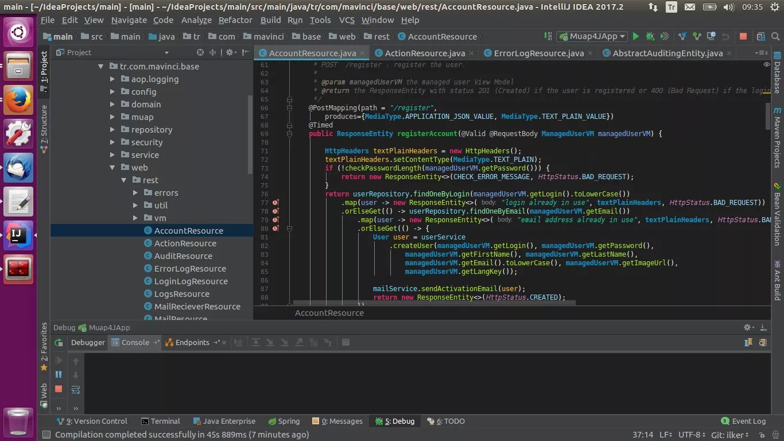Click collapse all icon in Project panel
Screen dimensions: 784x441
pyautogui.click(x=212, y=52)
